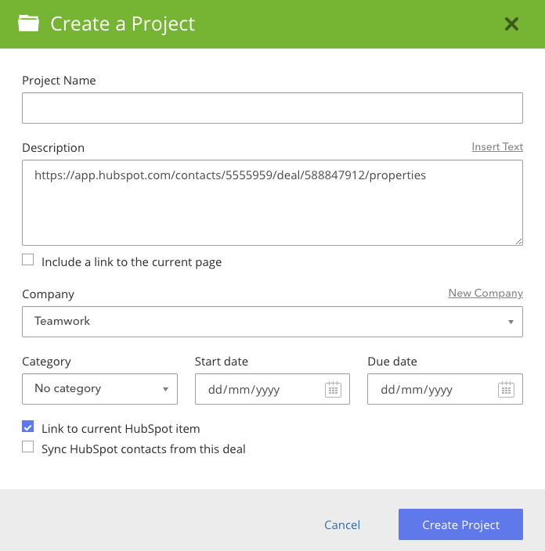Image resolution: width=545 pixels, height=551 pixels.
Task: Click the Create Project button
Action: (x=460, y=524)
